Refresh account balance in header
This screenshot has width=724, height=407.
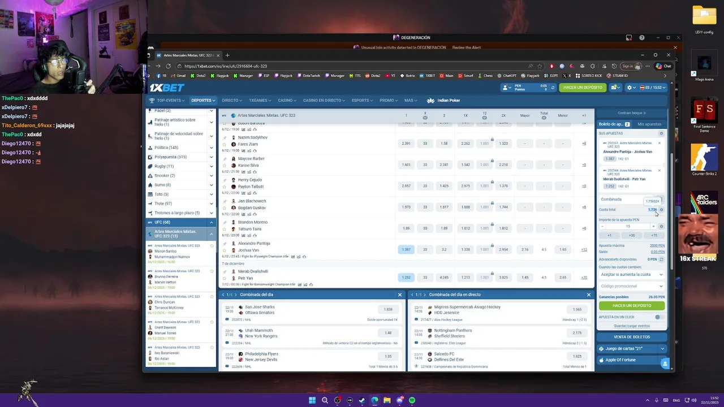(x=553, y=88)
